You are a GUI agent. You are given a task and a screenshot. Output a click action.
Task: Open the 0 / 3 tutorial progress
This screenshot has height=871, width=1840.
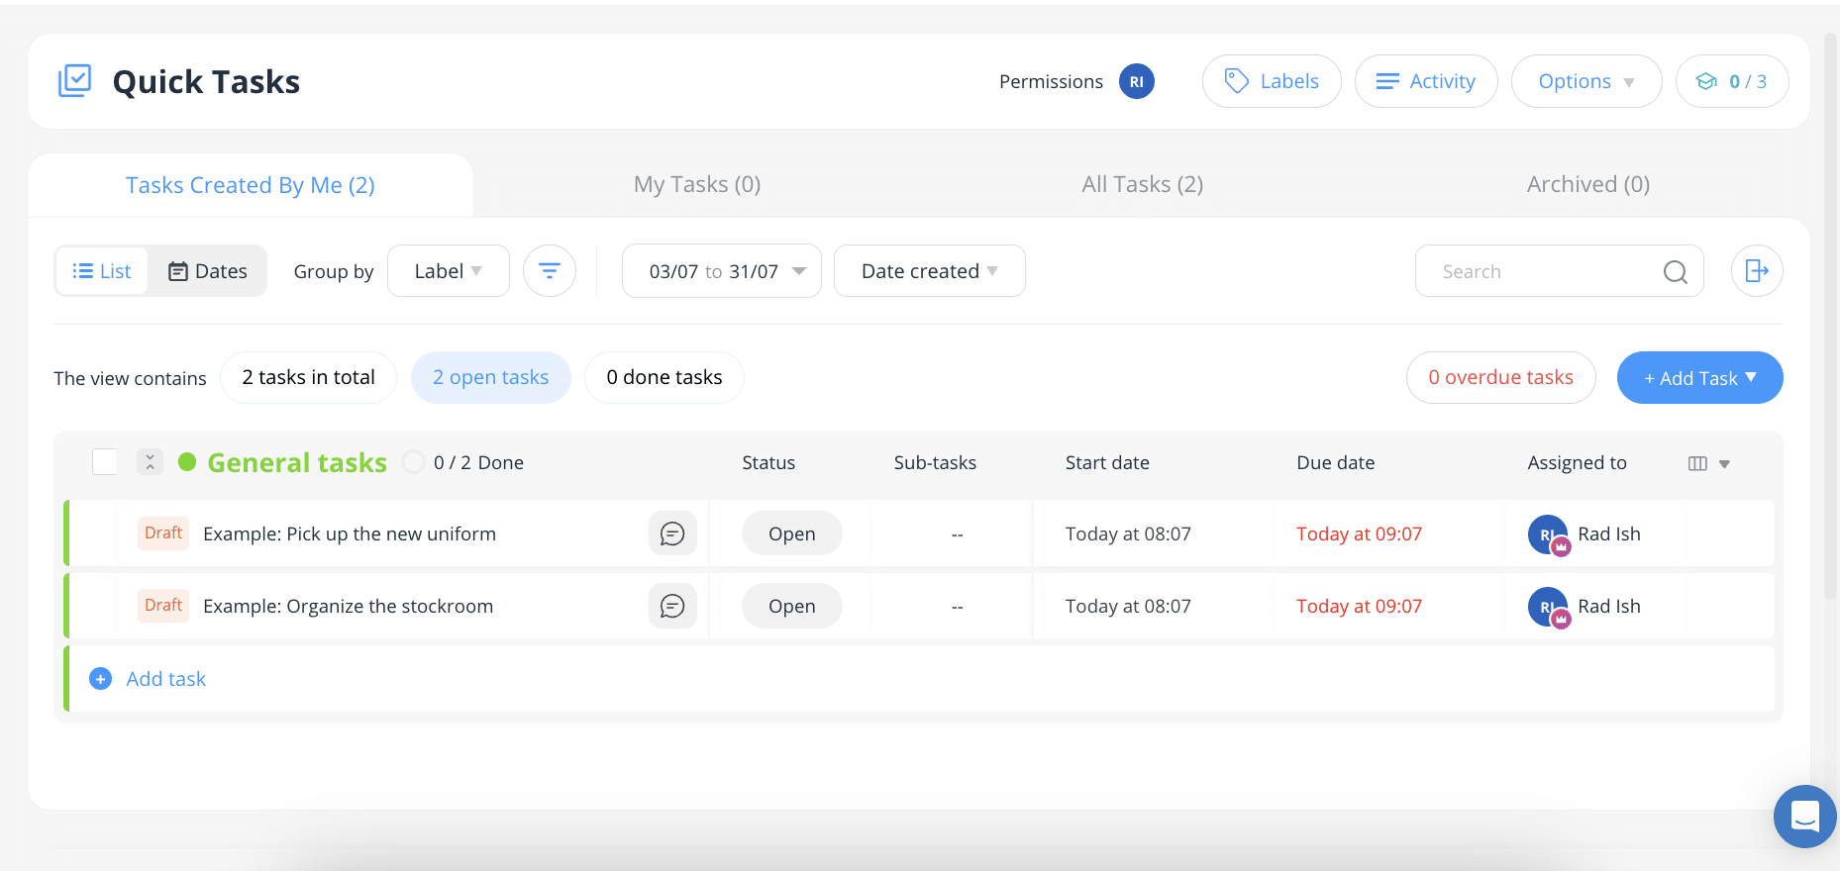[1732, 81]
